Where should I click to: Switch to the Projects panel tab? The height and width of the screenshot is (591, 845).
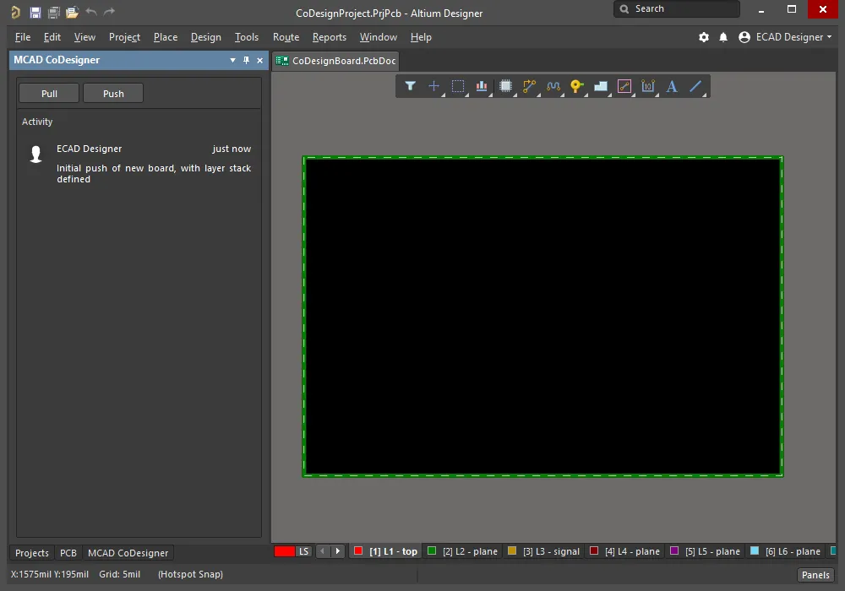(x=32, y=553)
